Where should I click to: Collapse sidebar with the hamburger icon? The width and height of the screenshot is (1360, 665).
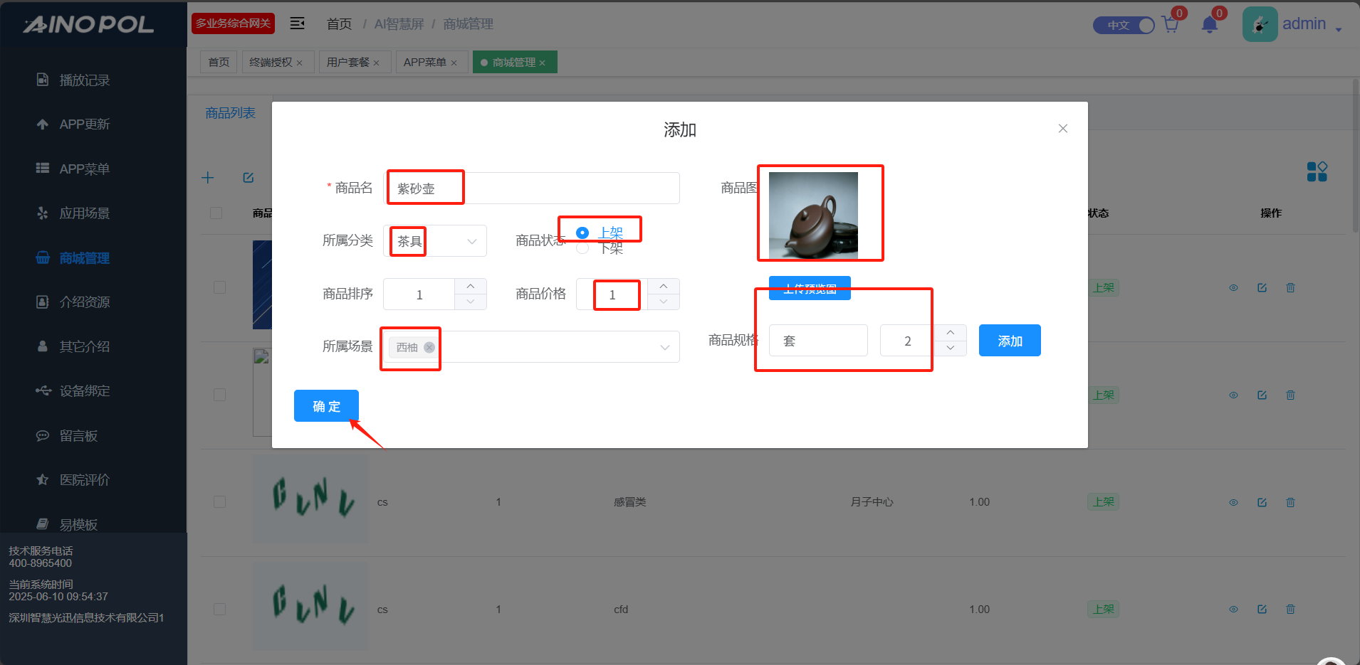297,23
